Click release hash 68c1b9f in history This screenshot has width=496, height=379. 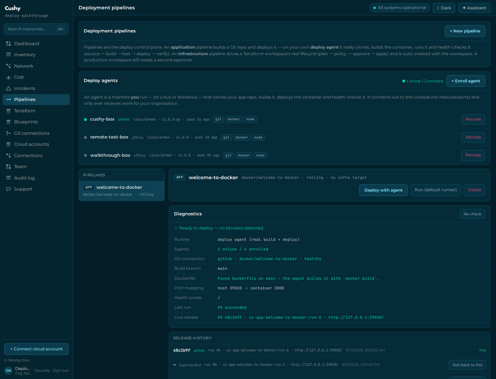pos(182,350)
